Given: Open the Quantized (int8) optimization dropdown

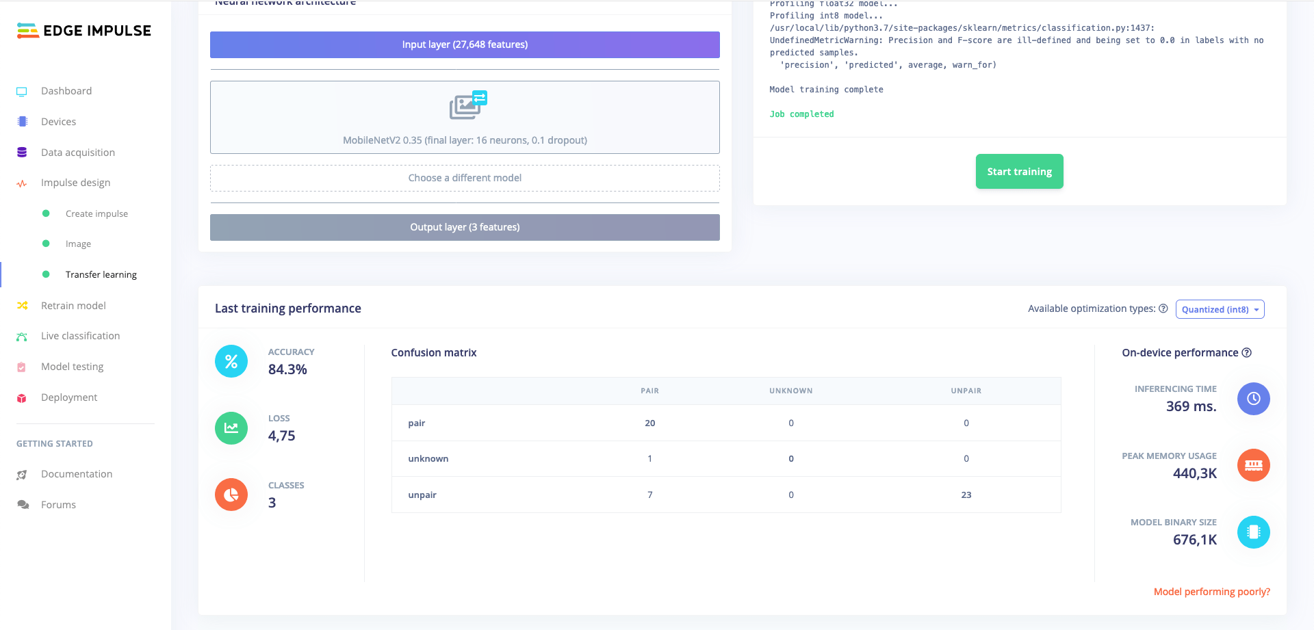Looking at the screenshot, I should (1220, 309).
